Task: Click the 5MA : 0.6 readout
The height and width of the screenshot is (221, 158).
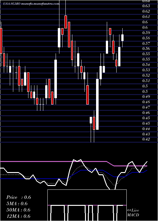Action: point(17,204)
